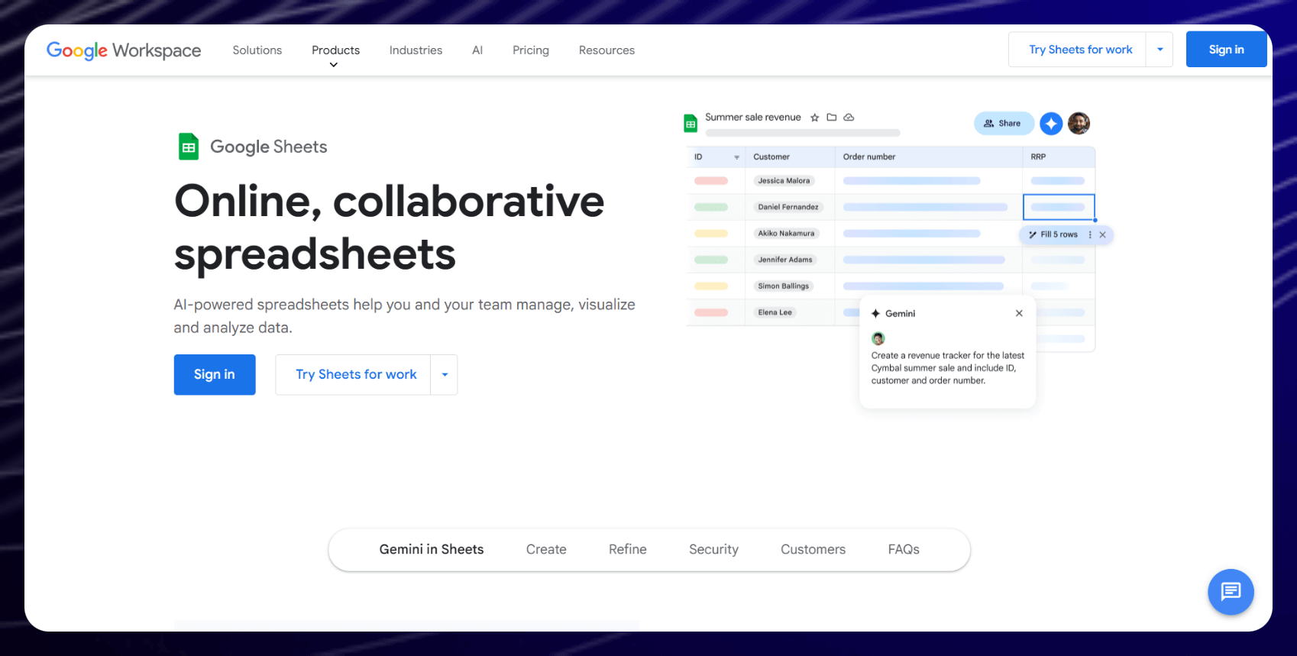
Task: Click the header Sign in button
Action: 1226,50
